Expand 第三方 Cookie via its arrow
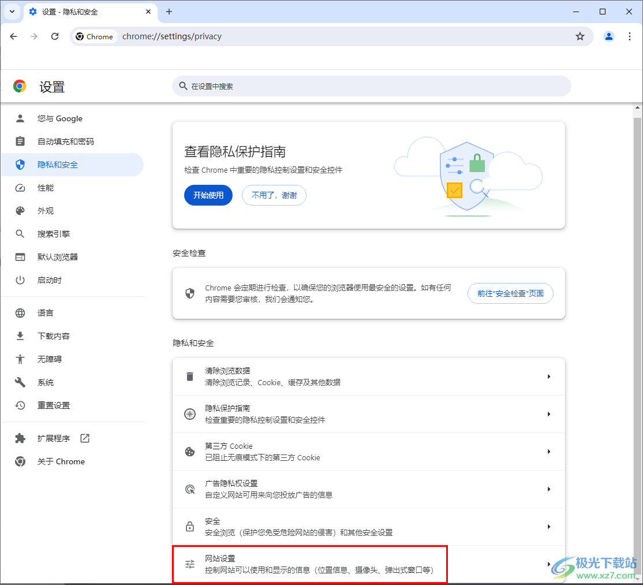Screen dimensions: 643x585 pos(549,452)
